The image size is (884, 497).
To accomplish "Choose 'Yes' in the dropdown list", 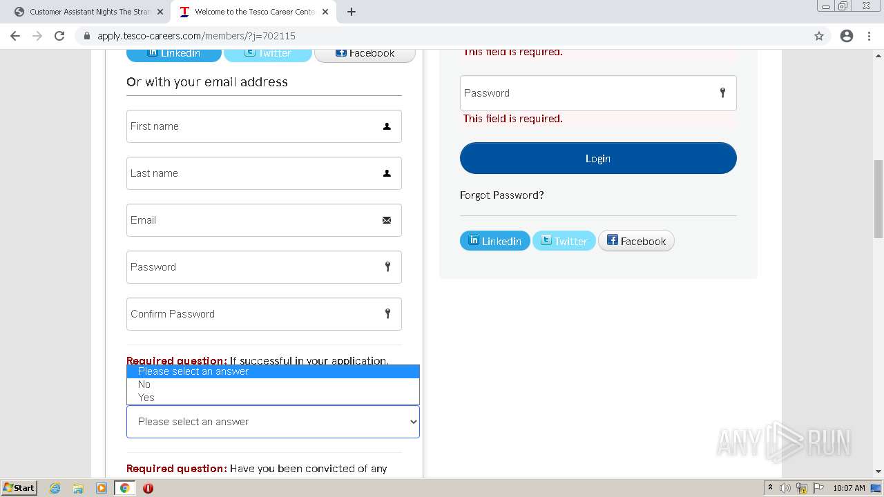I will pos(273,398).
